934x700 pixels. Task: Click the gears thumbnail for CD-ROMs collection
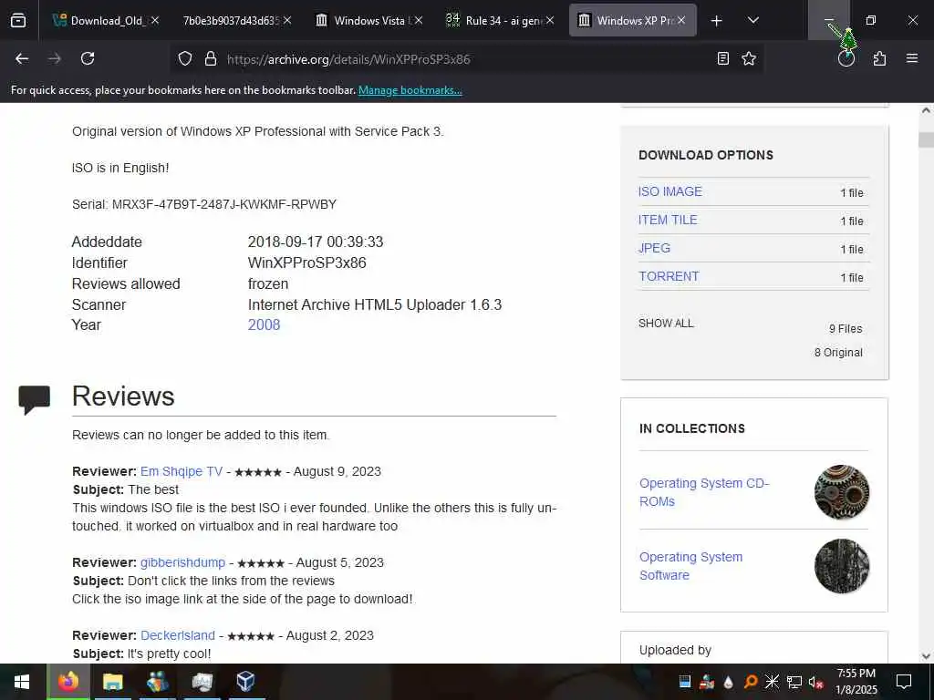[842, 492]
